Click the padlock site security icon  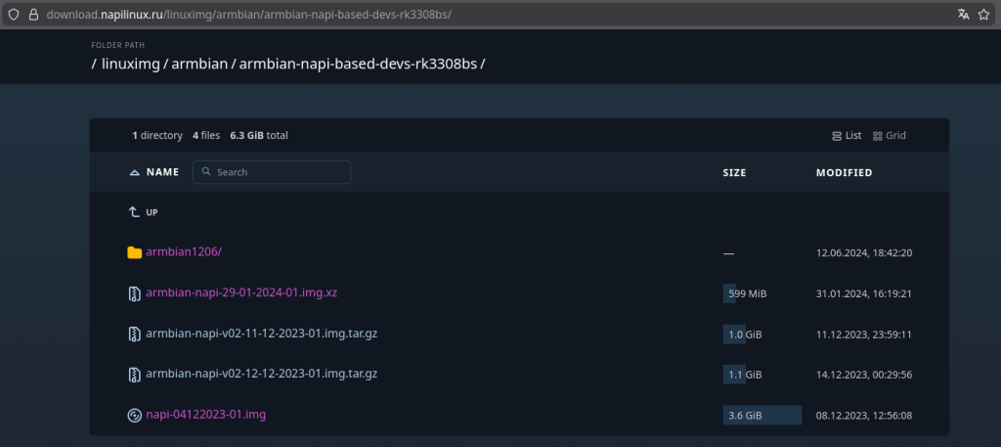pos(33,15)
